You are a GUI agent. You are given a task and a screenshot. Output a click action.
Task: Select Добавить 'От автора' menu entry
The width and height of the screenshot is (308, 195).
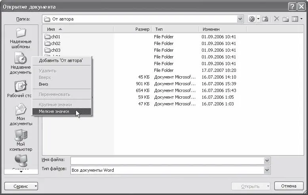(60, 60)
